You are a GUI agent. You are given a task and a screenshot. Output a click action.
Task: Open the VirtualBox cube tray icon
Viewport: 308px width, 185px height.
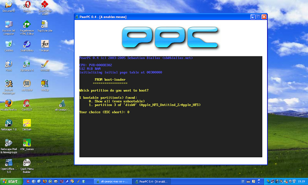294,181
